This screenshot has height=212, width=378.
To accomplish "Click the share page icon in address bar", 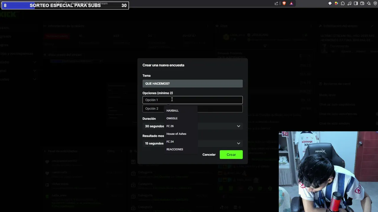I will pos(276,4).
